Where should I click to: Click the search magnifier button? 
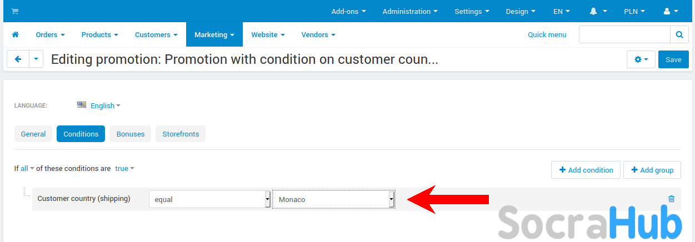tap(679, 34)
